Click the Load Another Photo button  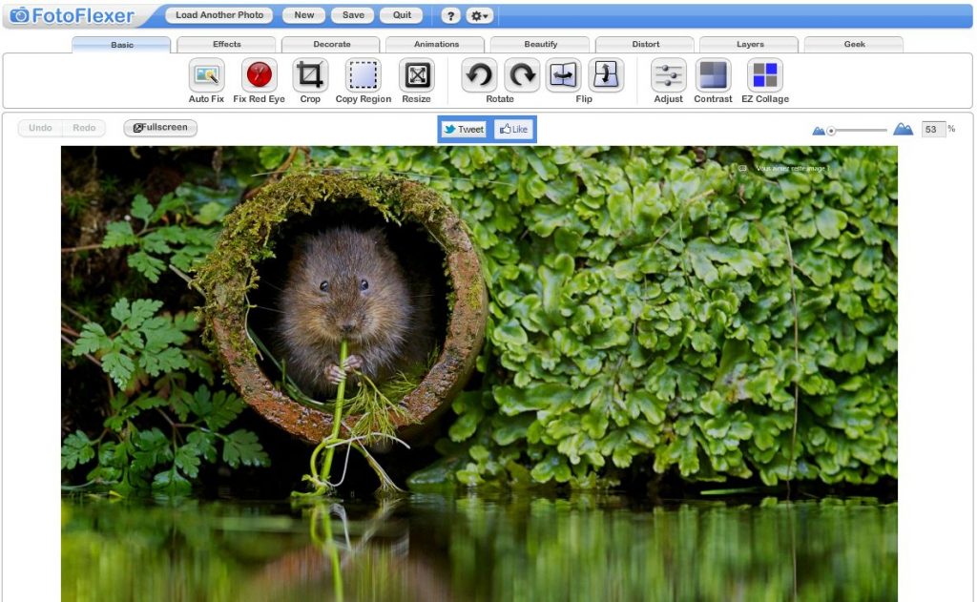[x=218, y=14]
